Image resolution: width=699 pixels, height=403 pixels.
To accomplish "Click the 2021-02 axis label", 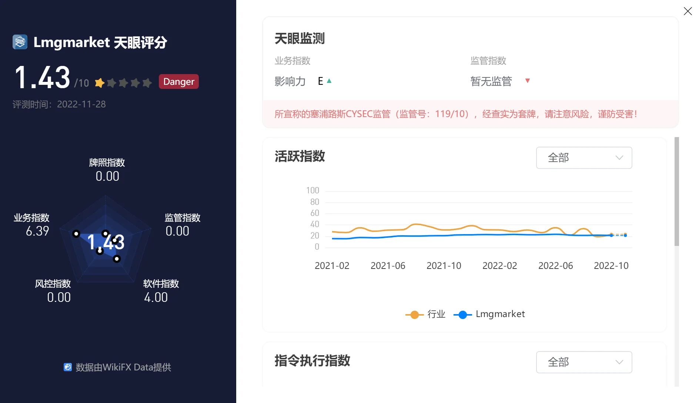I will pyautogui.click(x=332, y=266).
